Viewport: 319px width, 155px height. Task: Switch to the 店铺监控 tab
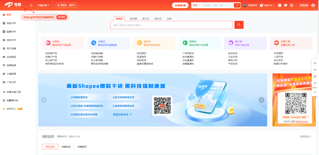66,147
